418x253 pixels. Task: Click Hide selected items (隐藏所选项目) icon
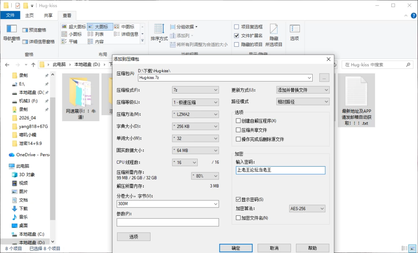274,35
